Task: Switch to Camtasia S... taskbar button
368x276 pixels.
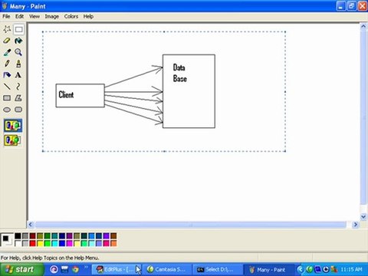Action: 166,269
